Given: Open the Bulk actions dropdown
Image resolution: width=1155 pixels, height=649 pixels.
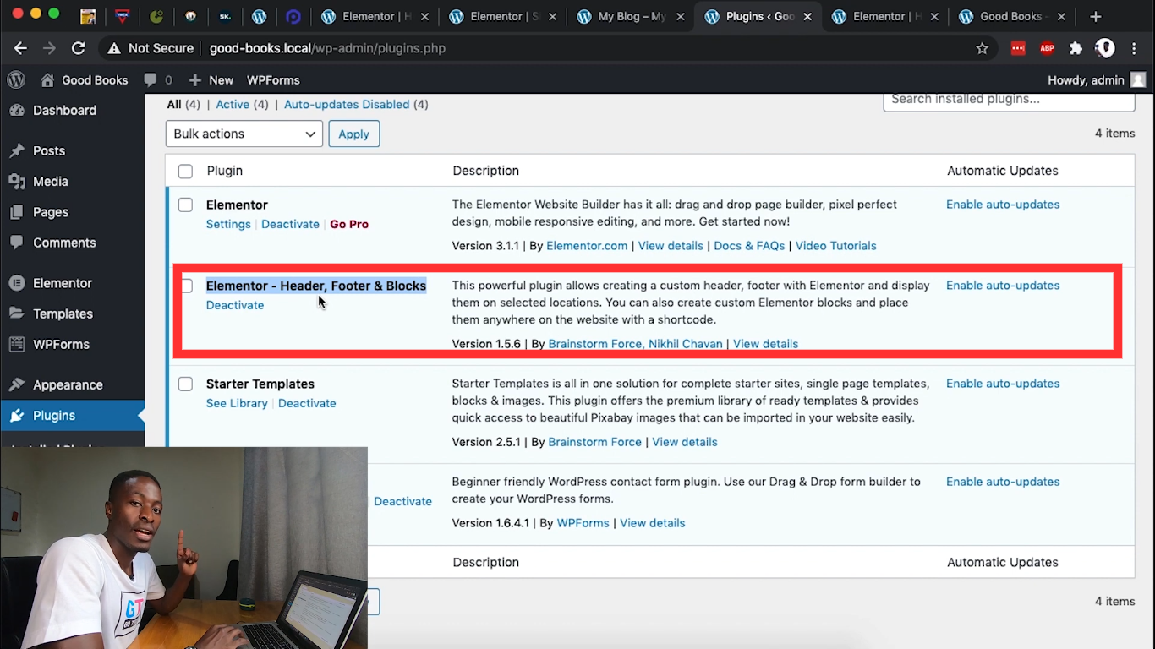Looking at the screenshot, I should (x=244, y=134).
